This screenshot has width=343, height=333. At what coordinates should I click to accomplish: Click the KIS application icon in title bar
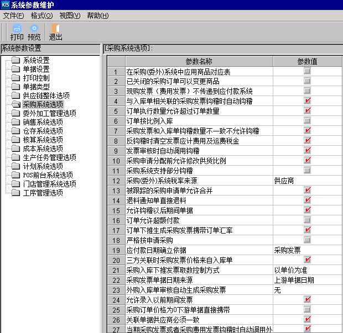click(x=5, y=4)
